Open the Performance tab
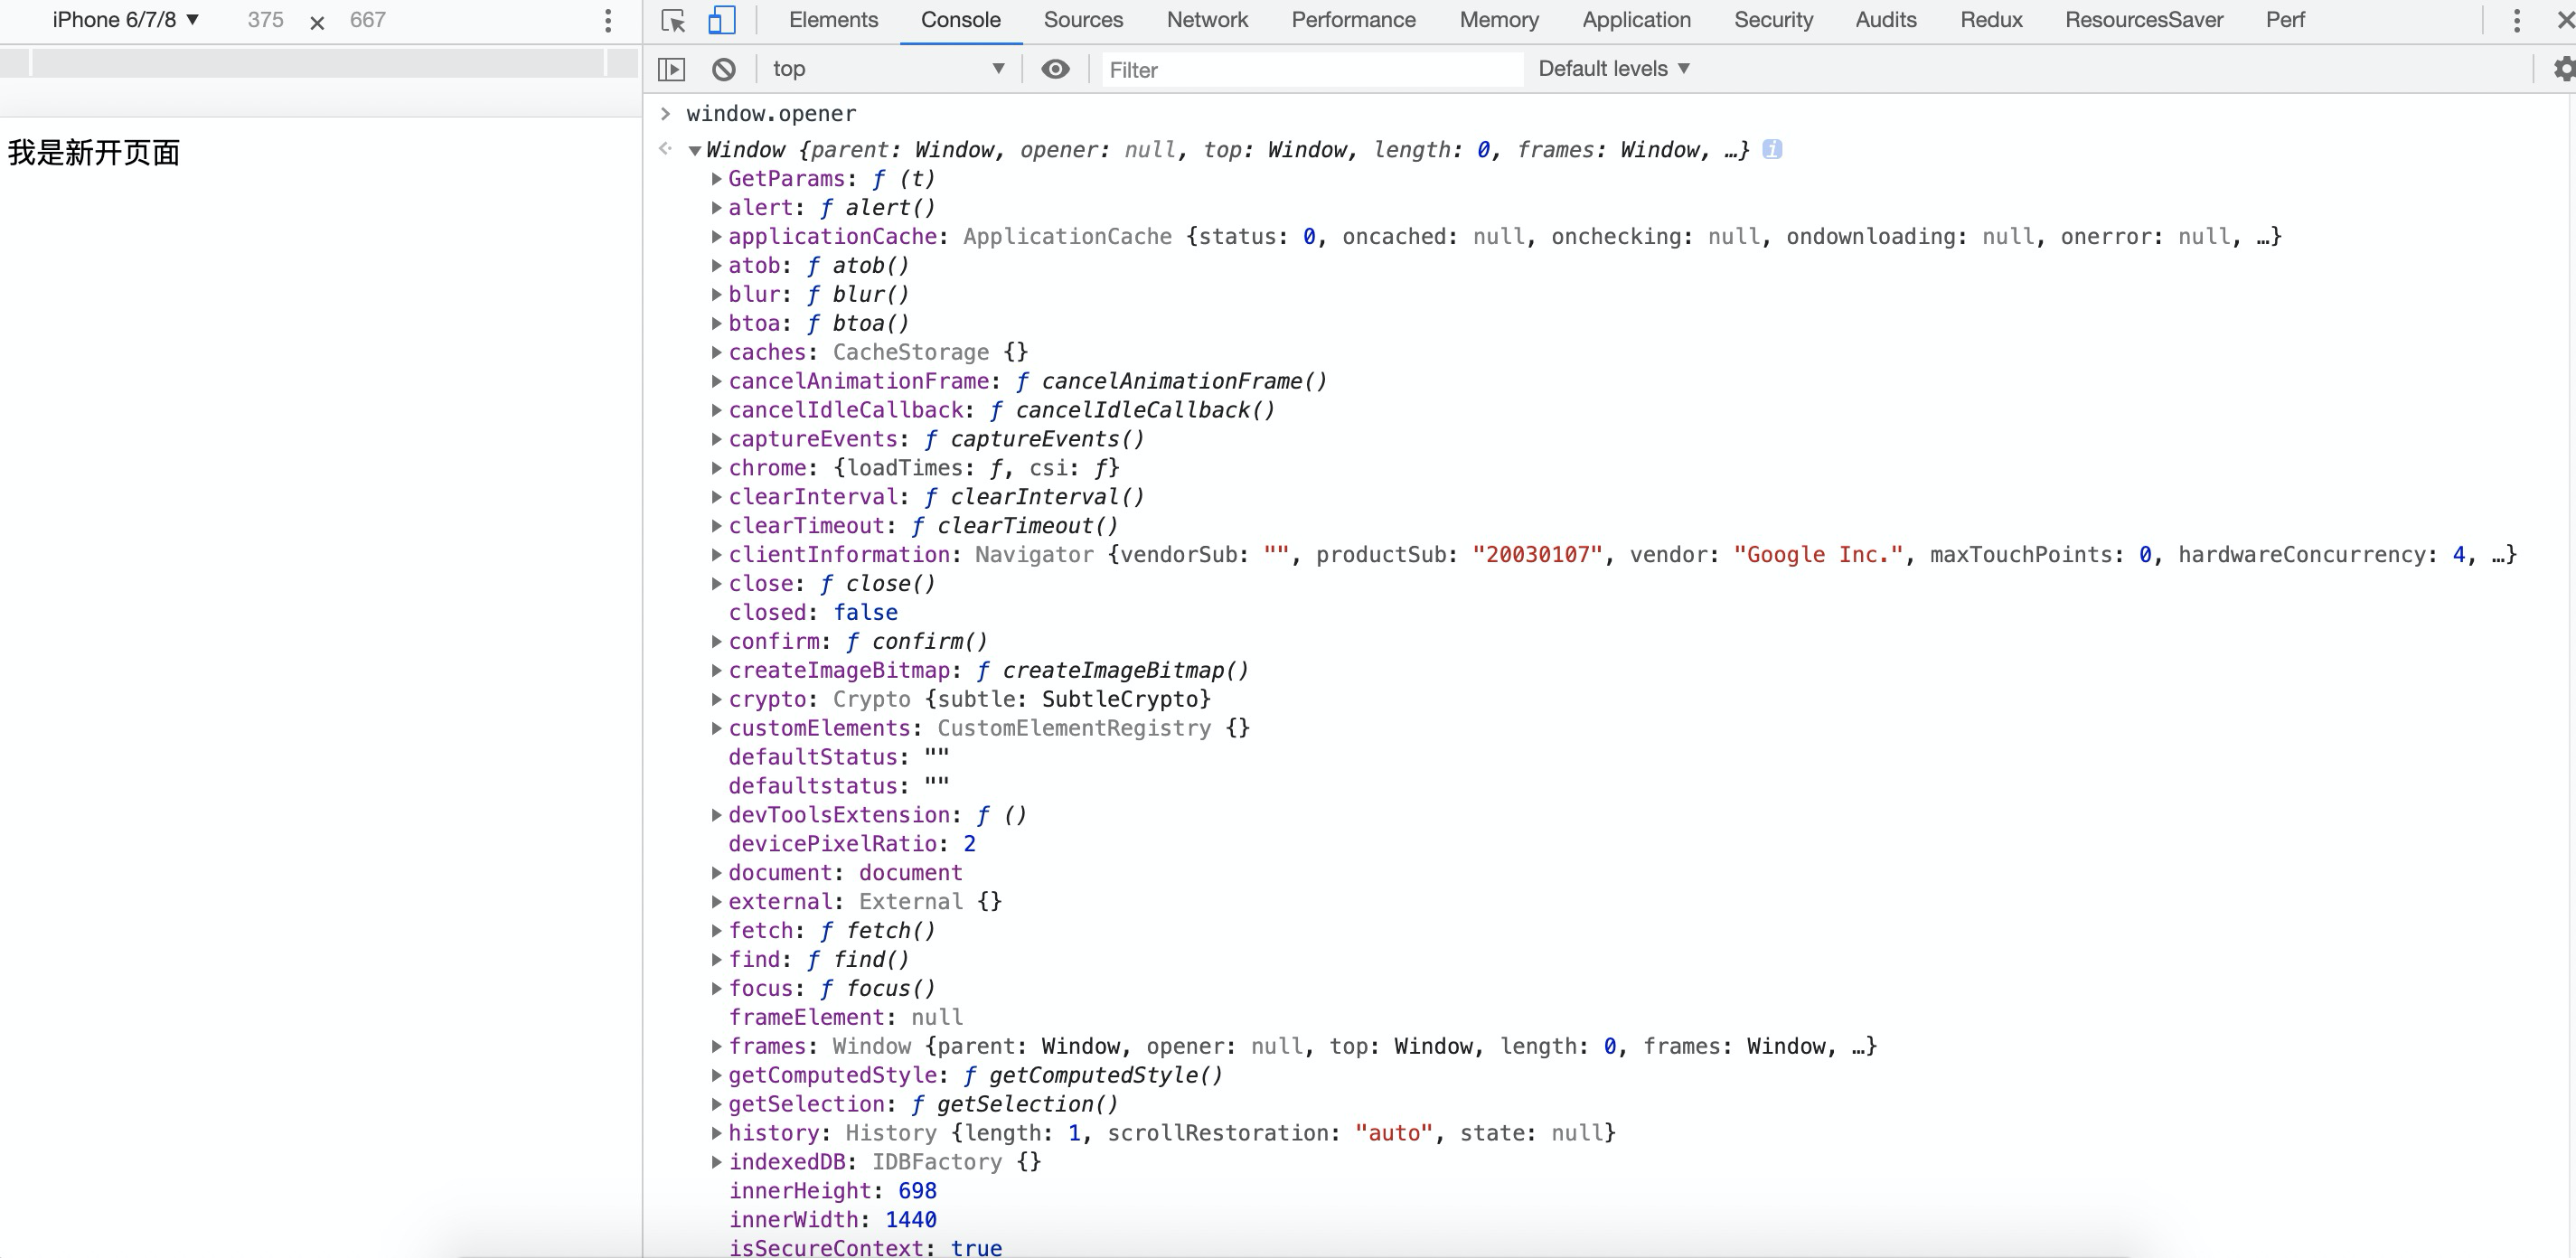2576x1258 pixels. pyautogui.click(x=1353, y=20)
